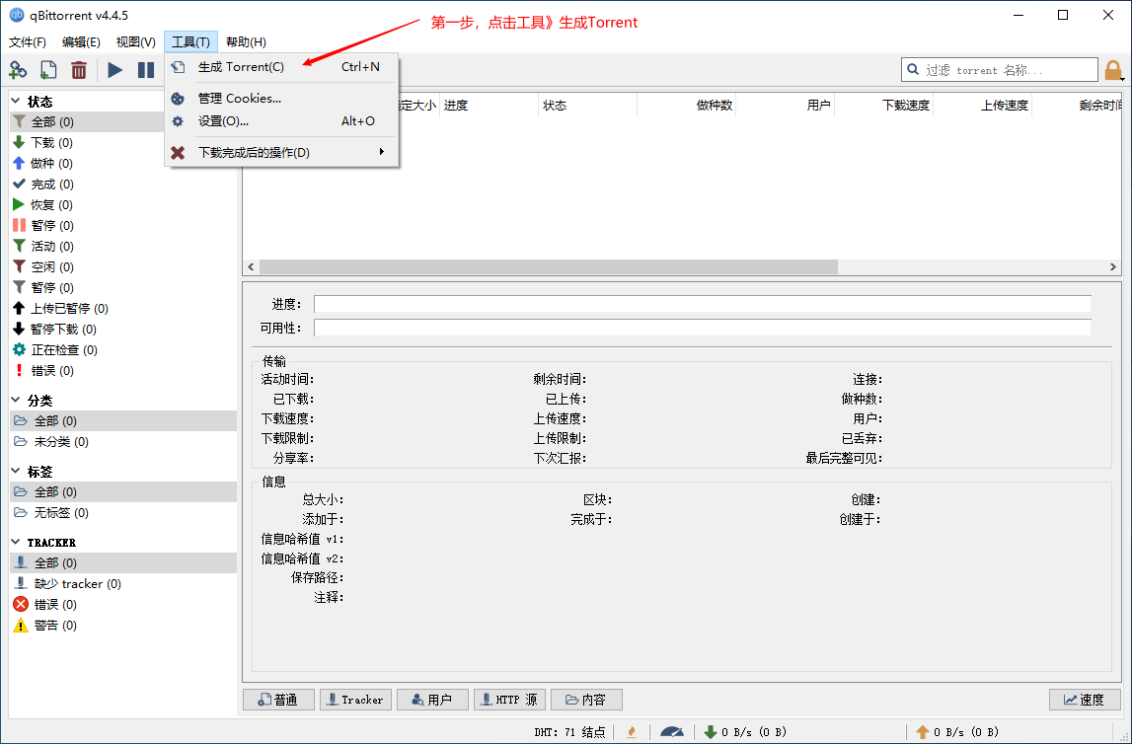Switch to the 内容 tab

(586, 700)
